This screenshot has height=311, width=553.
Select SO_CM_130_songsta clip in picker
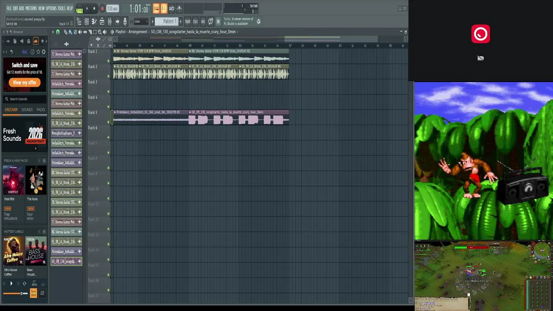click(x=67, y=261)
